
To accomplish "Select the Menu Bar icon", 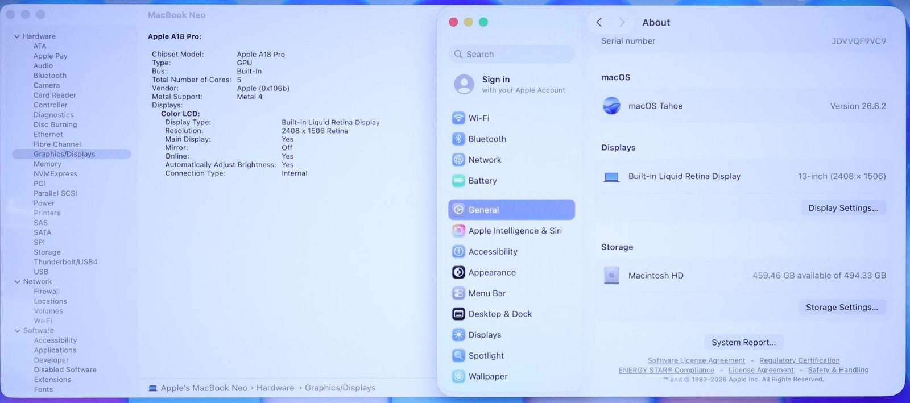I will coord(458,293).
